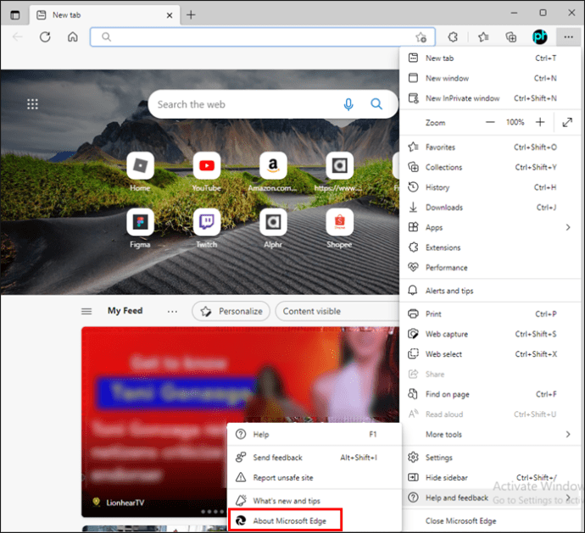585x533 pixels.
Task: Open Alerts and tips
Action: pos(490,291)
